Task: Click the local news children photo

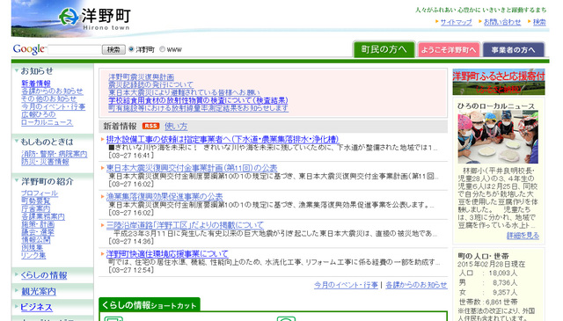Action: tap(498, 137)
